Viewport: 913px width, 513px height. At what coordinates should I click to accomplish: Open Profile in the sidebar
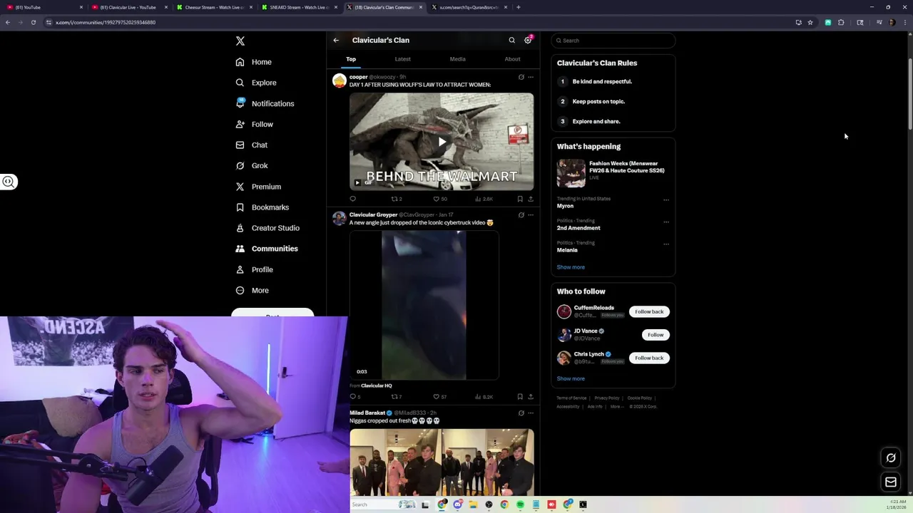point(255,269)
